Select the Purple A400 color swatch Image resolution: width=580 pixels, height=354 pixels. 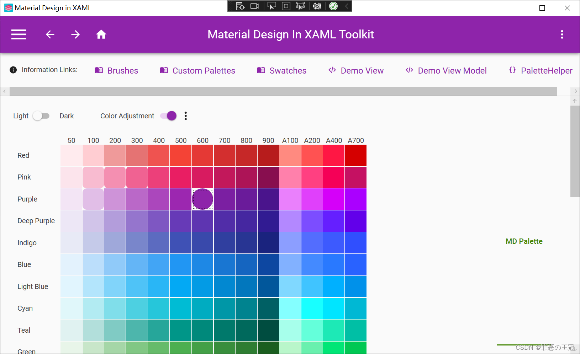[334, 199]
